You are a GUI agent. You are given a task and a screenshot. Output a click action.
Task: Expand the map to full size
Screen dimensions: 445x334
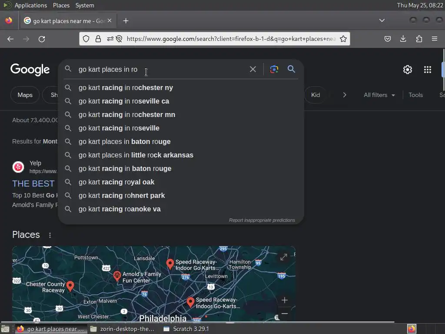point(283,257)
